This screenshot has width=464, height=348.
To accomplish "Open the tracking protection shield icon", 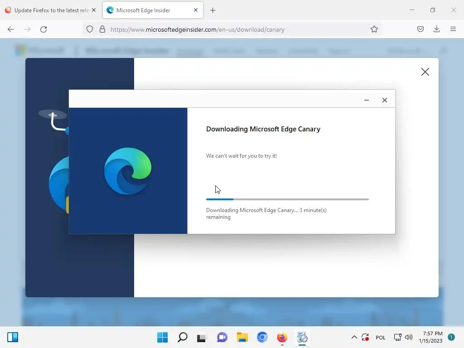I will [90, 29].
